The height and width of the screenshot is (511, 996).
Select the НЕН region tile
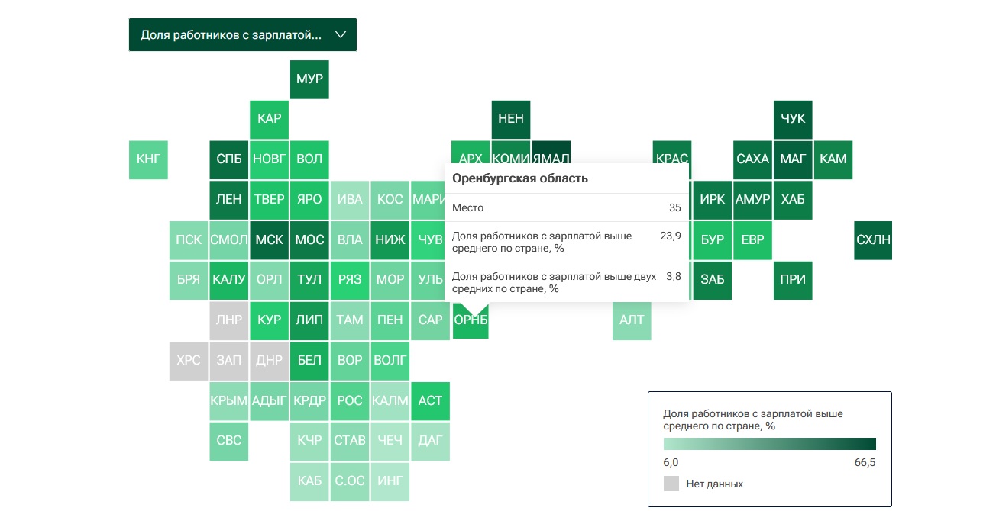coord(511,119)
